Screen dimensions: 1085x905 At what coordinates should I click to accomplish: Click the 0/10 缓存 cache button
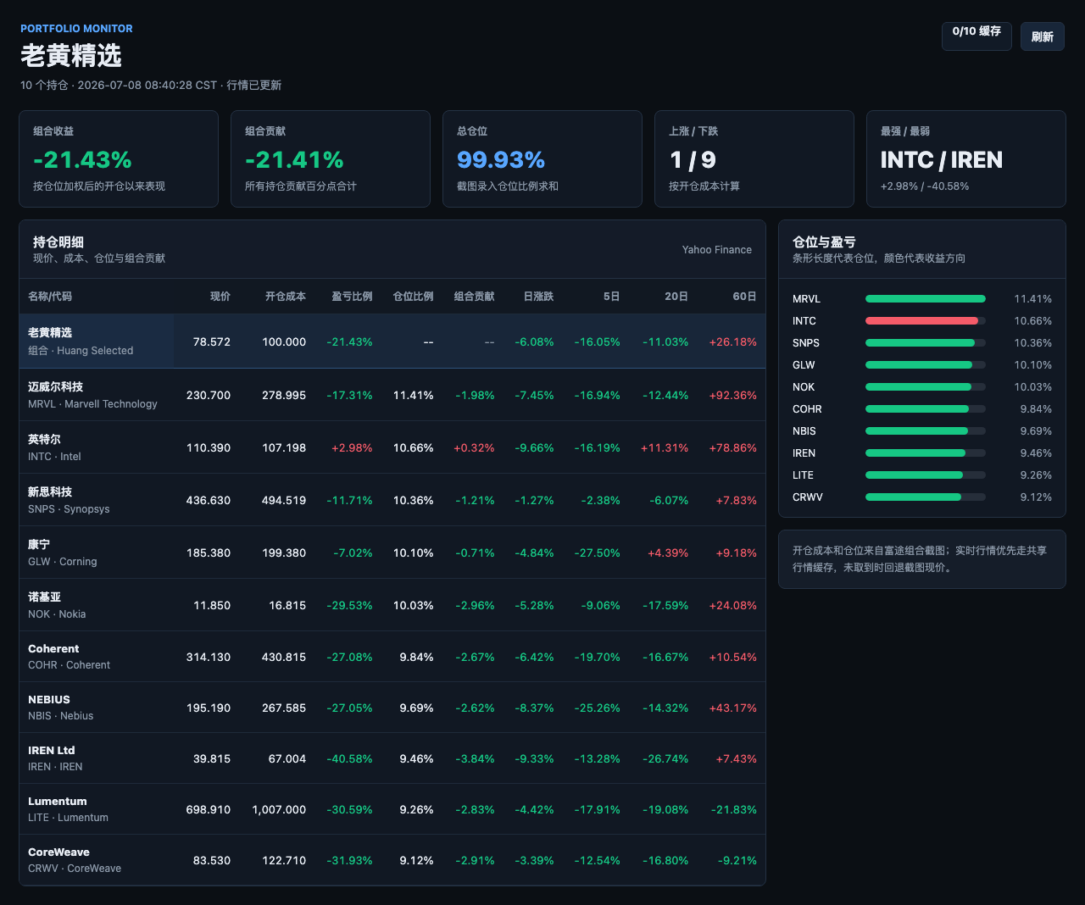[976, 36]
